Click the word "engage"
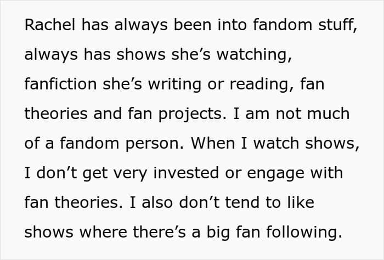Screen dimensions: 384x260 (x=276, y=174)
